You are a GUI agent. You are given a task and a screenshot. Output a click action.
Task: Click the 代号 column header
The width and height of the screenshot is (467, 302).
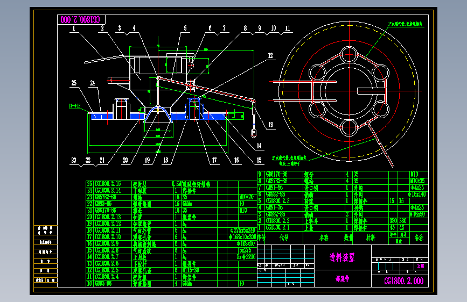coord(284,238)
